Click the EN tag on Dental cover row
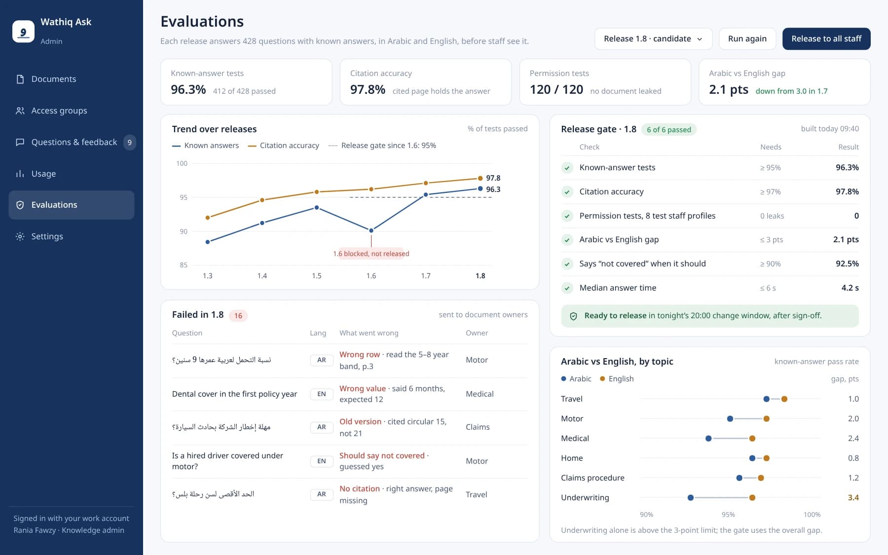Image resolution: width=888 pixels, height=555 pixels. point(322,394)
